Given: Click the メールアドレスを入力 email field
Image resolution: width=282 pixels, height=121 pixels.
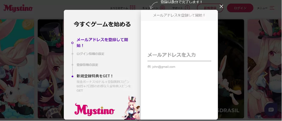Looking at the screenshot, I should pos(179,55).
